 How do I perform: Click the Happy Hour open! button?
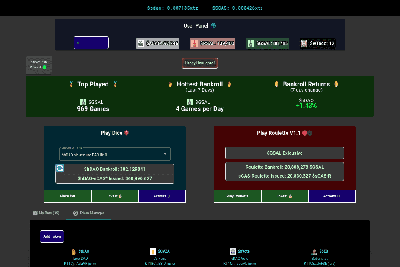click(200, 63)
